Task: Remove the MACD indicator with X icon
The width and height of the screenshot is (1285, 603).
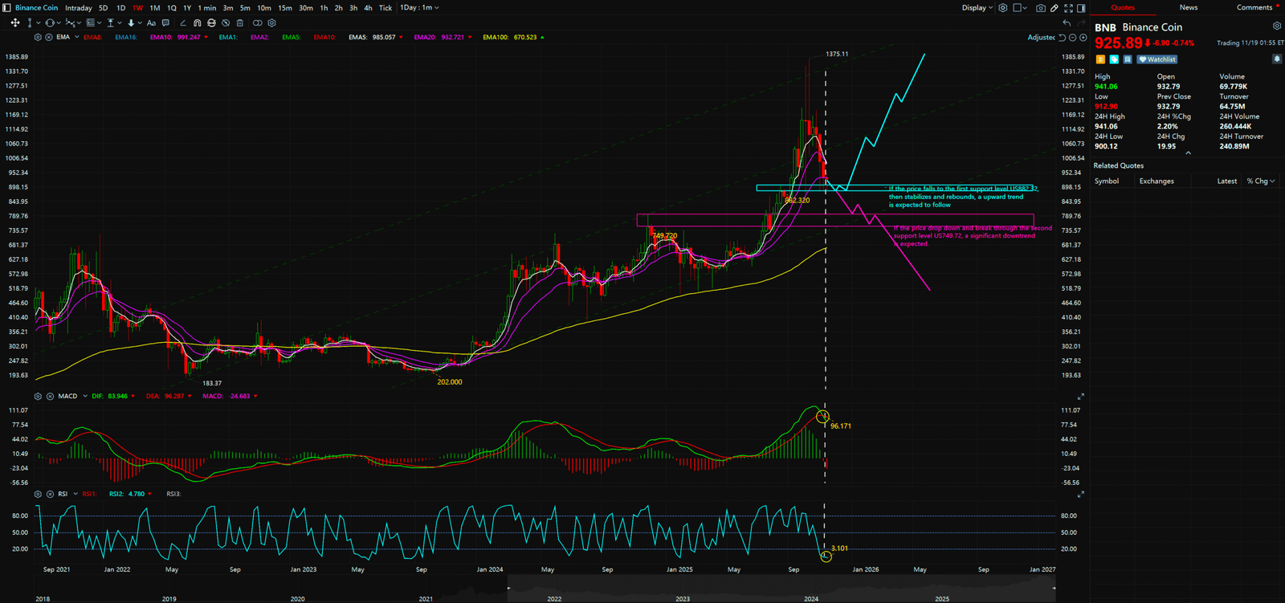Action: pos(49,396)
